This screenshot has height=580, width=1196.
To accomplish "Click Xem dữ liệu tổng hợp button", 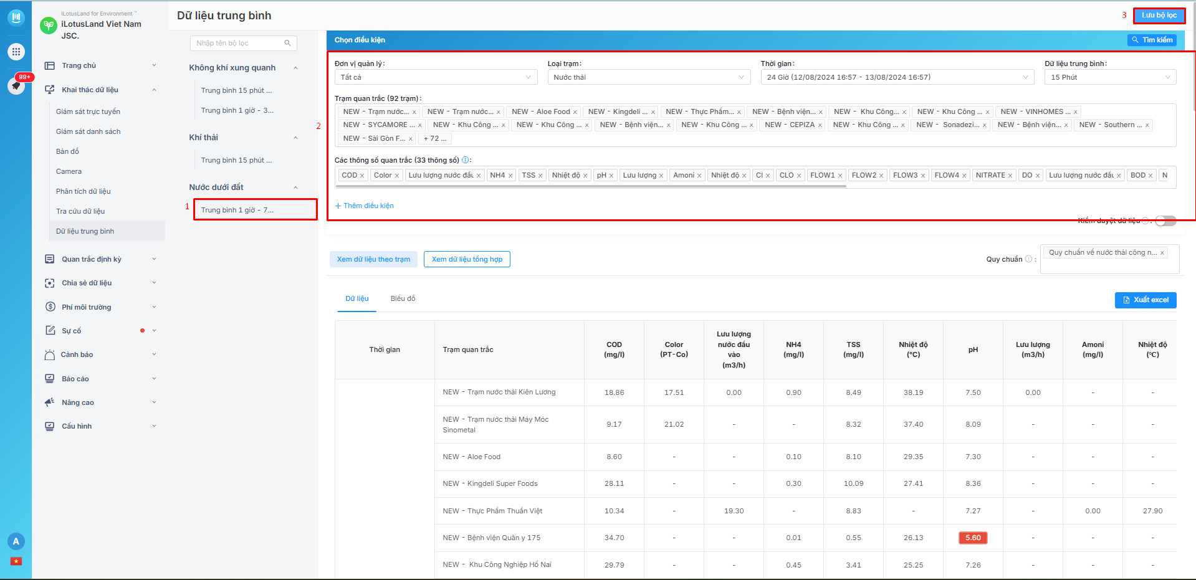I will [467, 259].
